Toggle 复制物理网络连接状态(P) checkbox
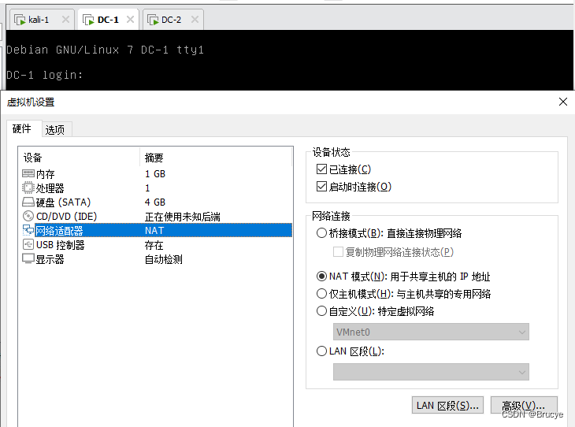The width and height of the screenshot is (575, 427). (x=338, y=252)
